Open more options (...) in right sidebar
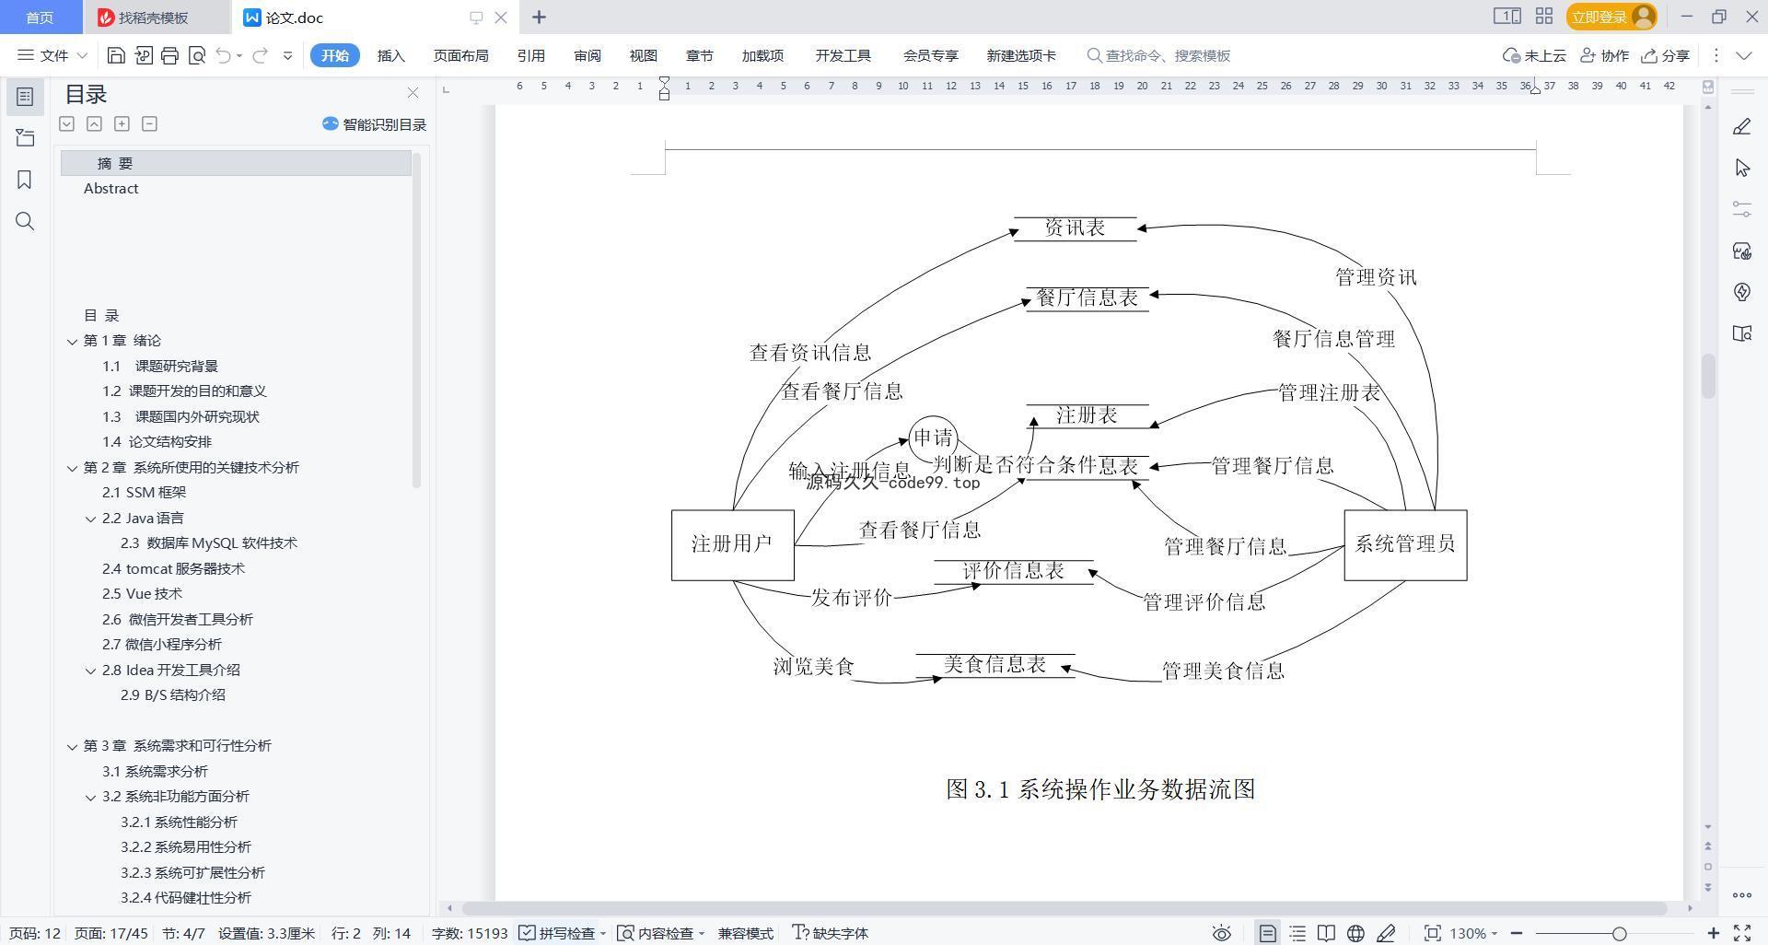The width and height of the screenshot is (1768, 945). pyautogui.click(x=1741, y=894)
